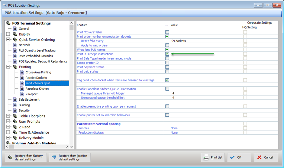
Task: Open POS Quantity Level Tracking settings
Action: coord(37,50)
